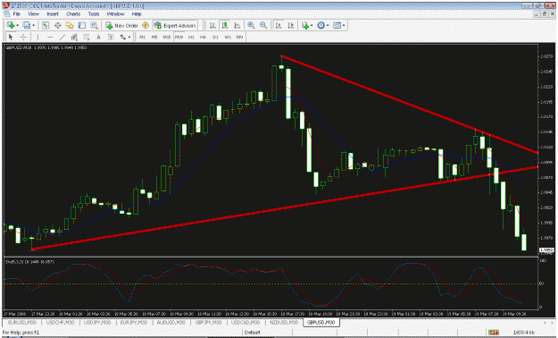The width and height of the screenshot is (558, 338).
Task: Switch to W1 timeframe
Action: [228, 37]
